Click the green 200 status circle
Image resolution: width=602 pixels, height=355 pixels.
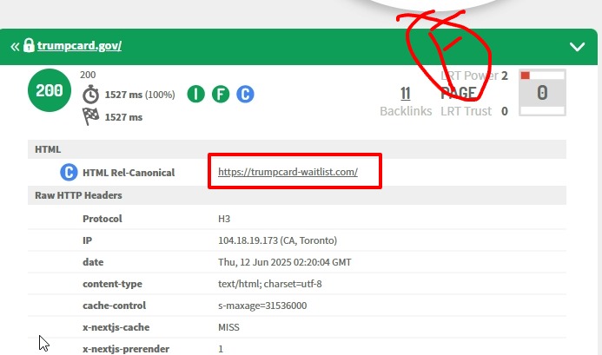[50, 90]
